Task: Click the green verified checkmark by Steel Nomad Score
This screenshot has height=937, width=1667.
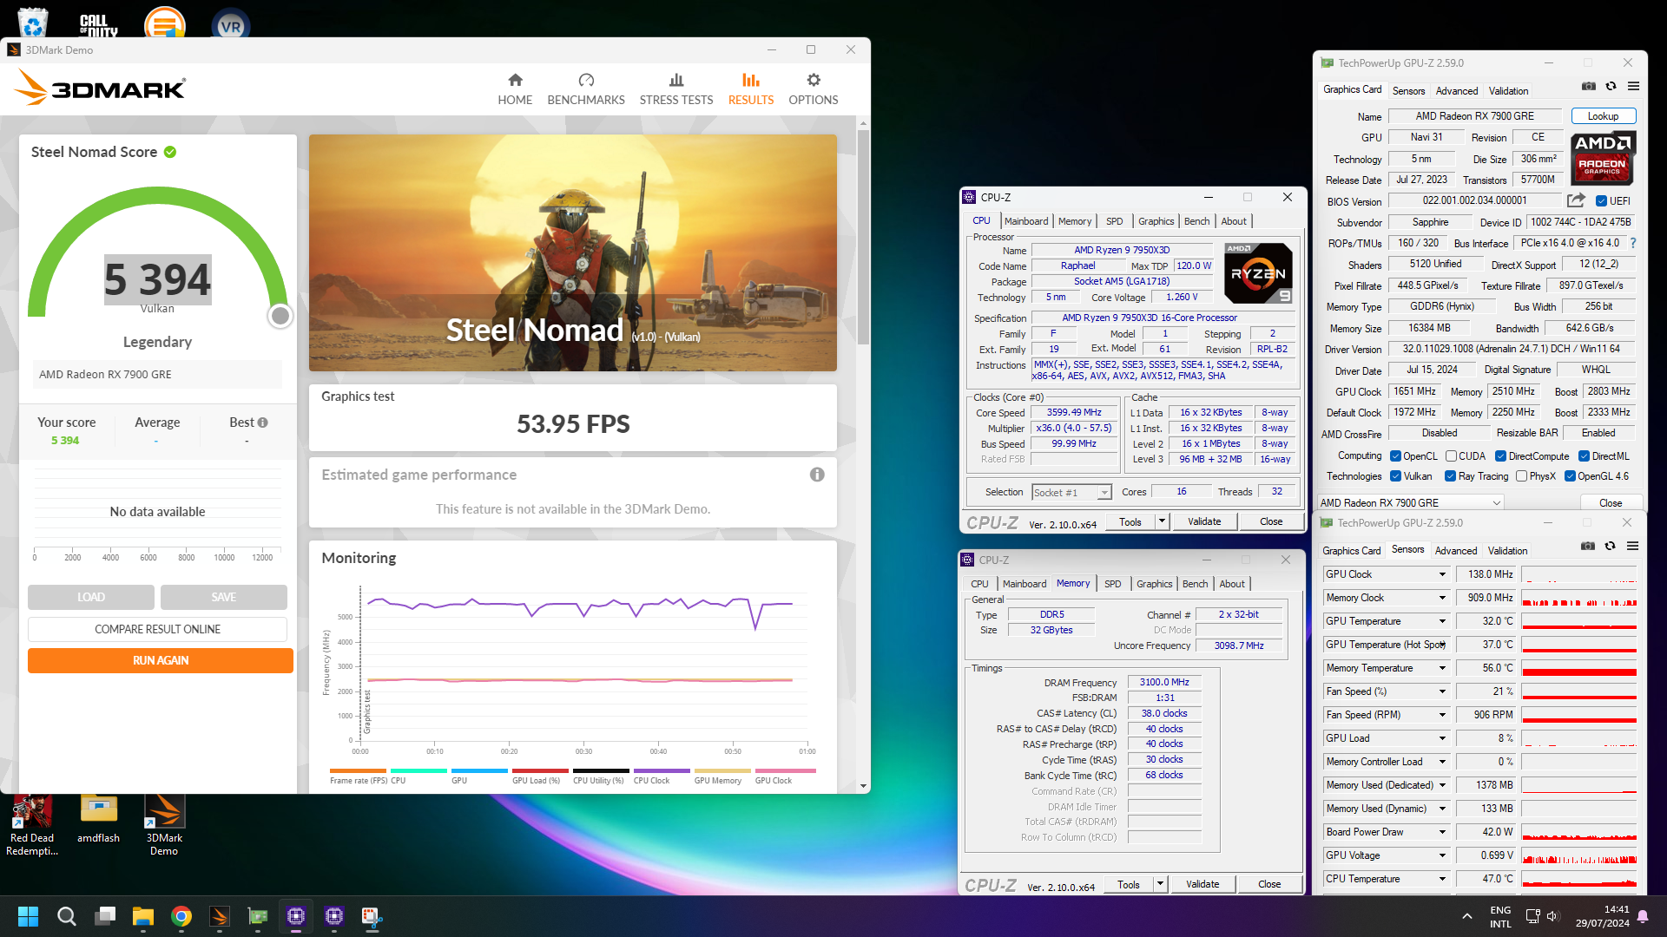Action: (170, 152)
